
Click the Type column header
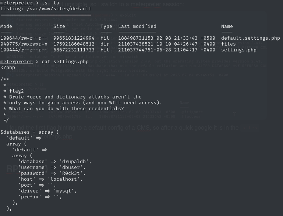(x=106, y=27)
